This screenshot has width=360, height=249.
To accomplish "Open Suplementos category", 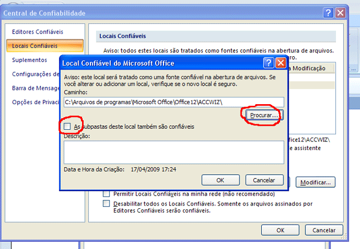I will 30,60.
